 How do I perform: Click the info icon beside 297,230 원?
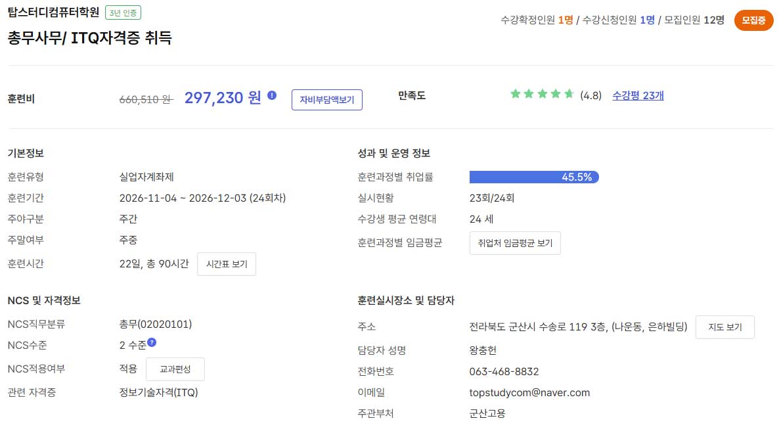(272, 95)
